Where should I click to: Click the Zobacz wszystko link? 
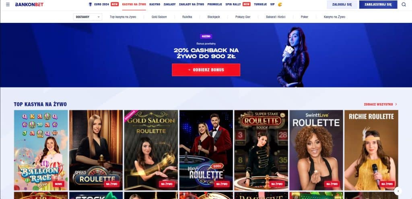click(x=378, y=104)
